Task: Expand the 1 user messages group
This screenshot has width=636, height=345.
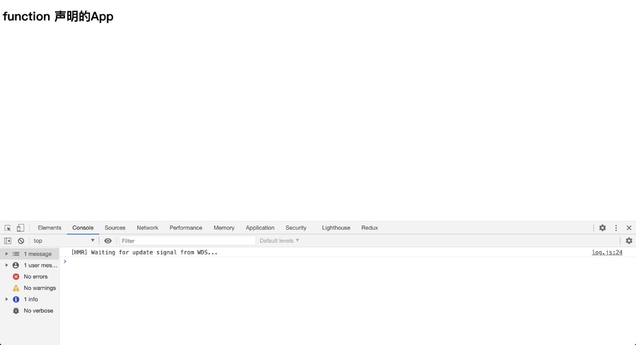Action: 7,265
